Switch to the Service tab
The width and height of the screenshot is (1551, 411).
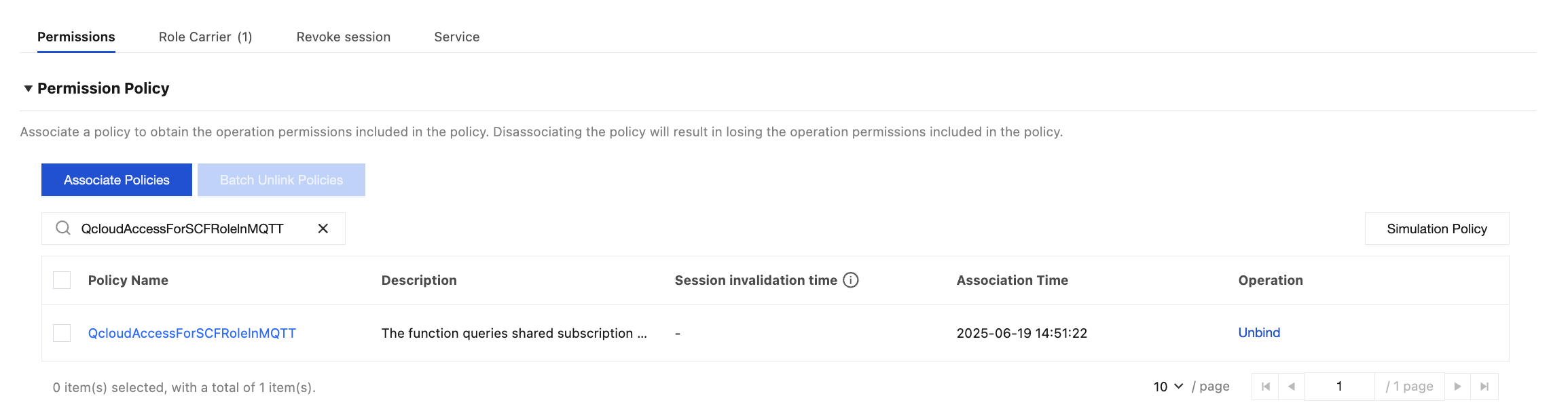457,37
